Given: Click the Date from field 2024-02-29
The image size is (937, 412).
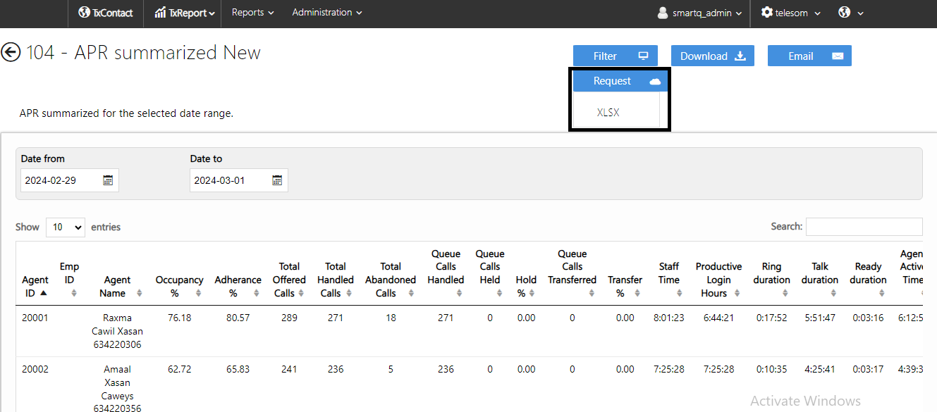Looking at the screenshot, I should tap(70, 180).
